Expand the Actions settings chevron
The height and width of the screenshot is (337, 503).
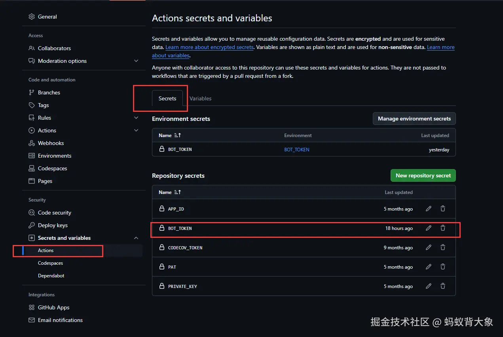point(136,130)
